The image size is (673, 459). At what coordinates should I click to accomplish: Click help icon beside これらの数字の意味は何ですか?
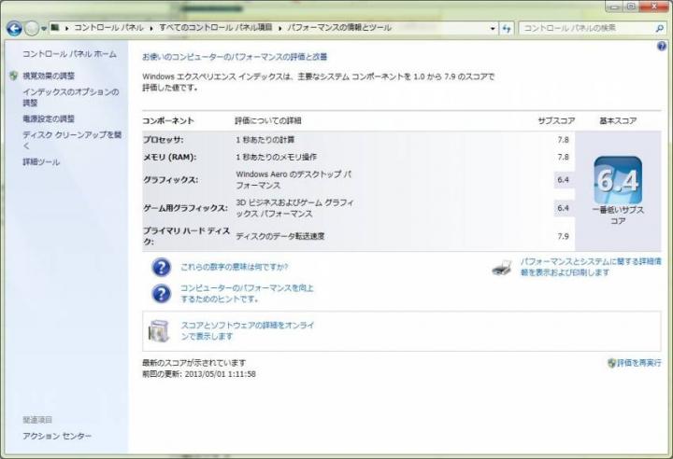click(161, 268)
